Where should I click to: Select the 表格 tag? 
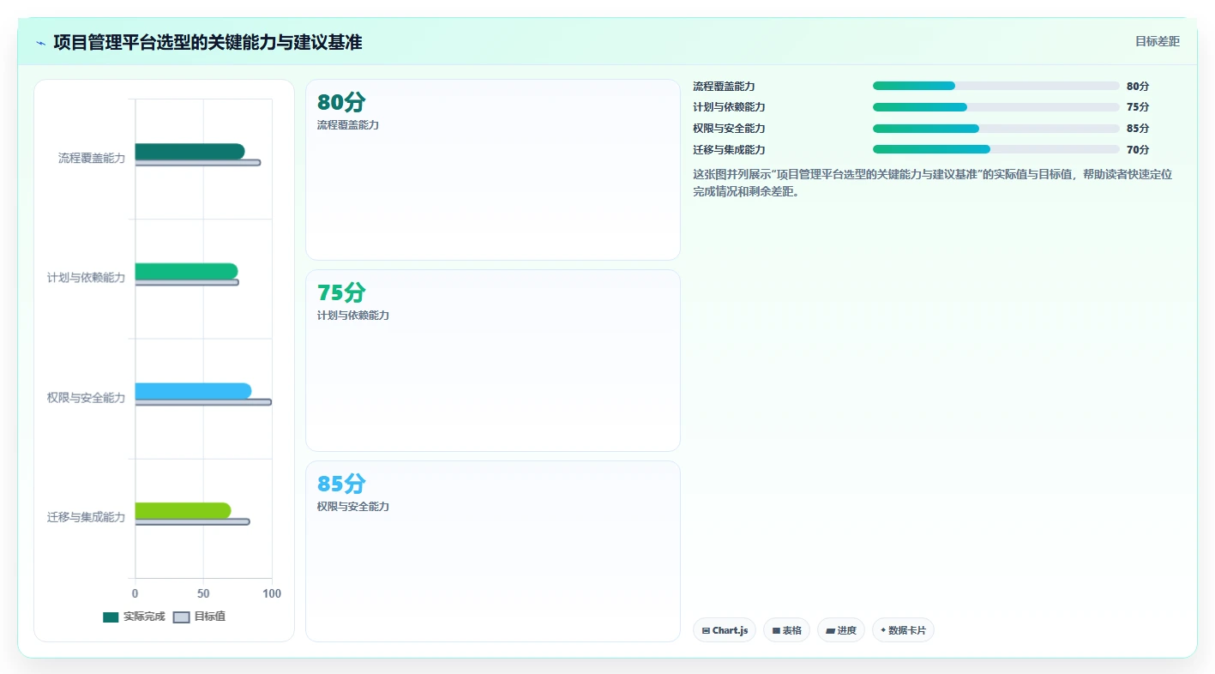pyautogui.click(x=786, y=630)
